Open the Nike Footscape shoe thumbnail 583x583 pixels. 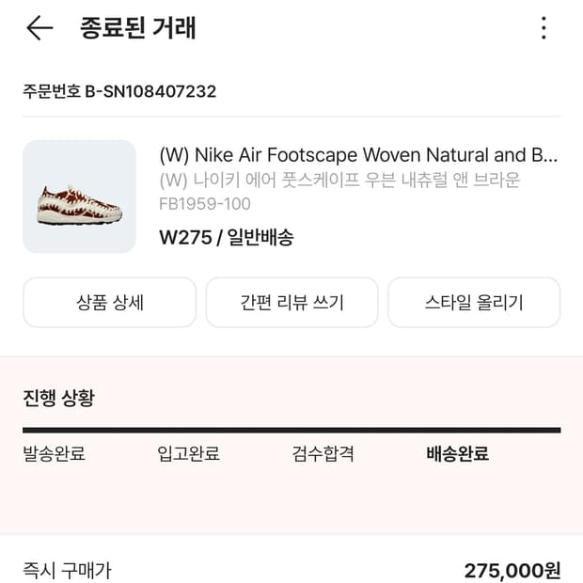click(79, 197)
